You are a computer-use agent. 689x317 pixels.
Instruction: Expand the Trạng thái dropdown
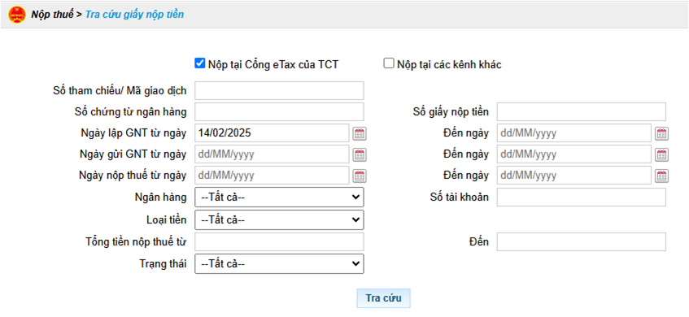pos(279,264)
